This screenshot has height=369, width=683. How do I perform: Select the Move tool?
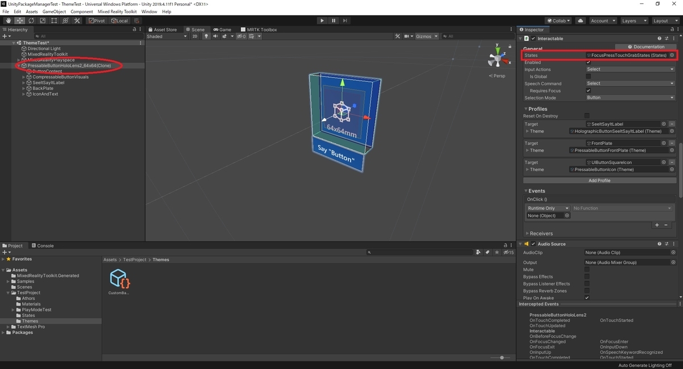[x=20, y=20]
